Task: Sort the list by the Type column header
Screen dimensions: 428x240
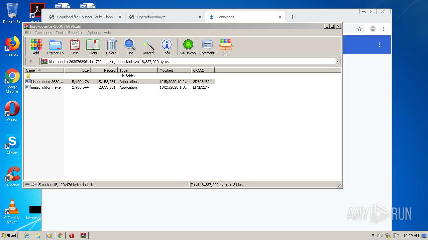Action: coord(137,70)
